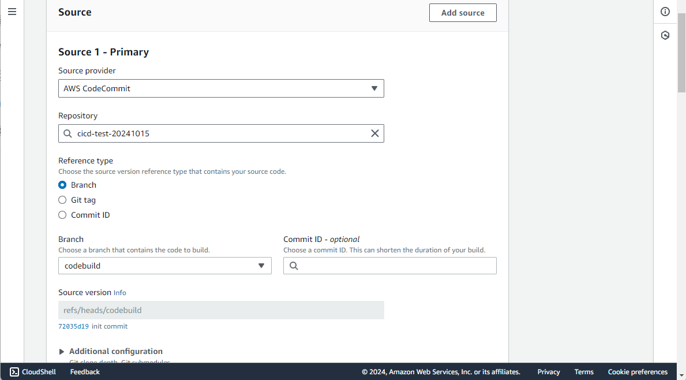
Task: Click the Source version refs/heads/codebuild field
Action: pyautogui.click(x=221, y=310)
